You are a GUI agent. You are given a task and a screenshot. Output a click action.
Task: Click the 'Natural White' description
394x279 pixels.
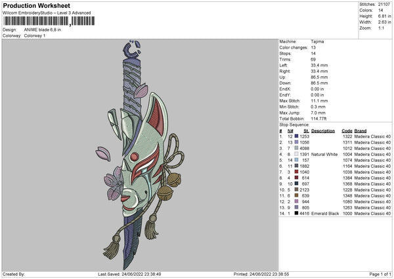click(x=324, y=155)
